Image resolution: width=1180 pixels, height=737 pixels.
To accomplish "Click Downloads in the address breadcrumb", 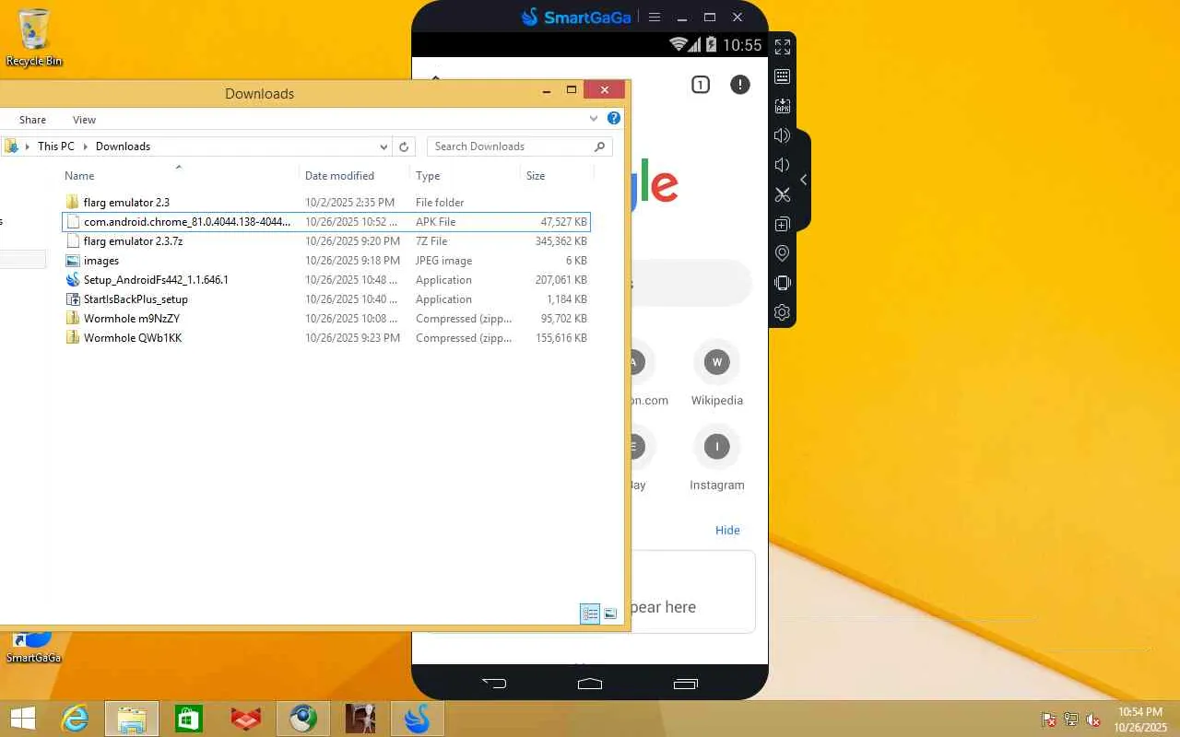I will point(123,146).
